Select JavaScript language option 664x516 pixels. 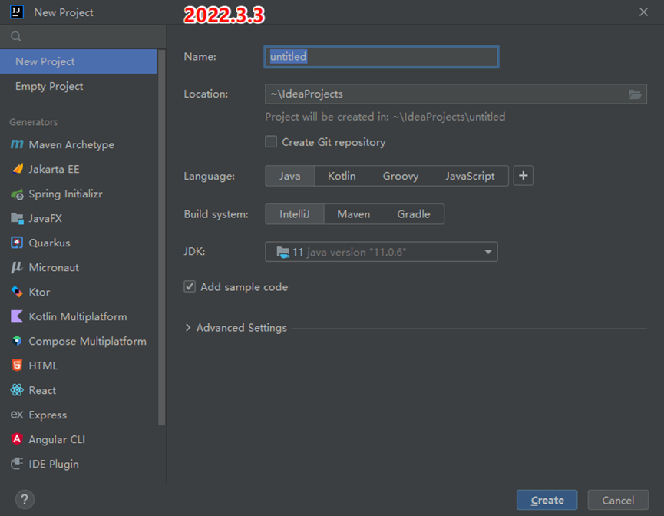(x=470, y=176)
